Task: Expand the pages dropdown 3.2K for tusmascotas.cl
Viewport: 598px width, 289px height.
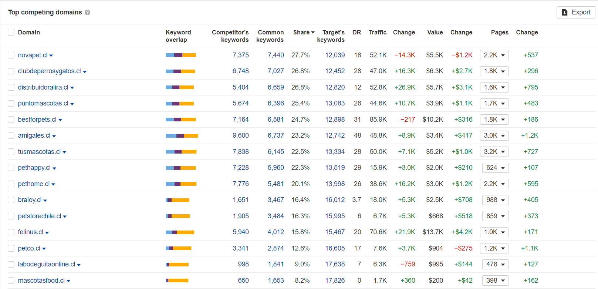Action: (x=494, y=152)
